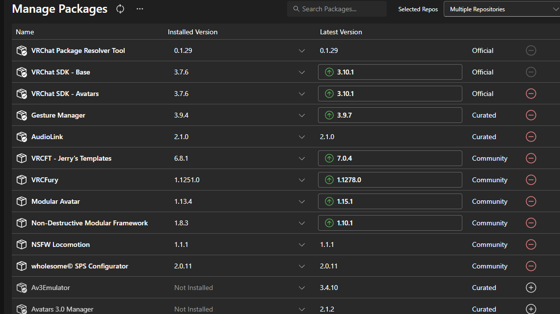This screenshot has height=314, width=560.
Task: Expand version list for Modular Avatar
Action: (x=302, y=202)
